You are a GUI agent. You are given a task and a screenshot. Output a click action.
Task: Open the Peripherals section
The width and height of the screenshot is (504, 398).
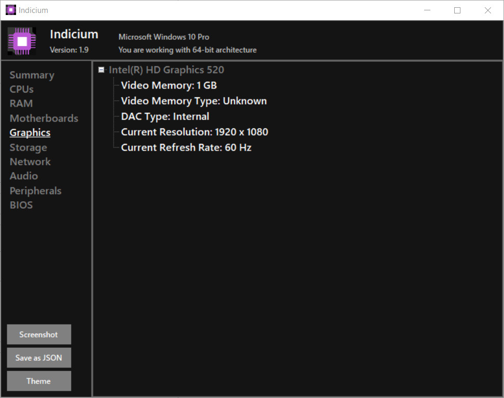tap(35, 191)
